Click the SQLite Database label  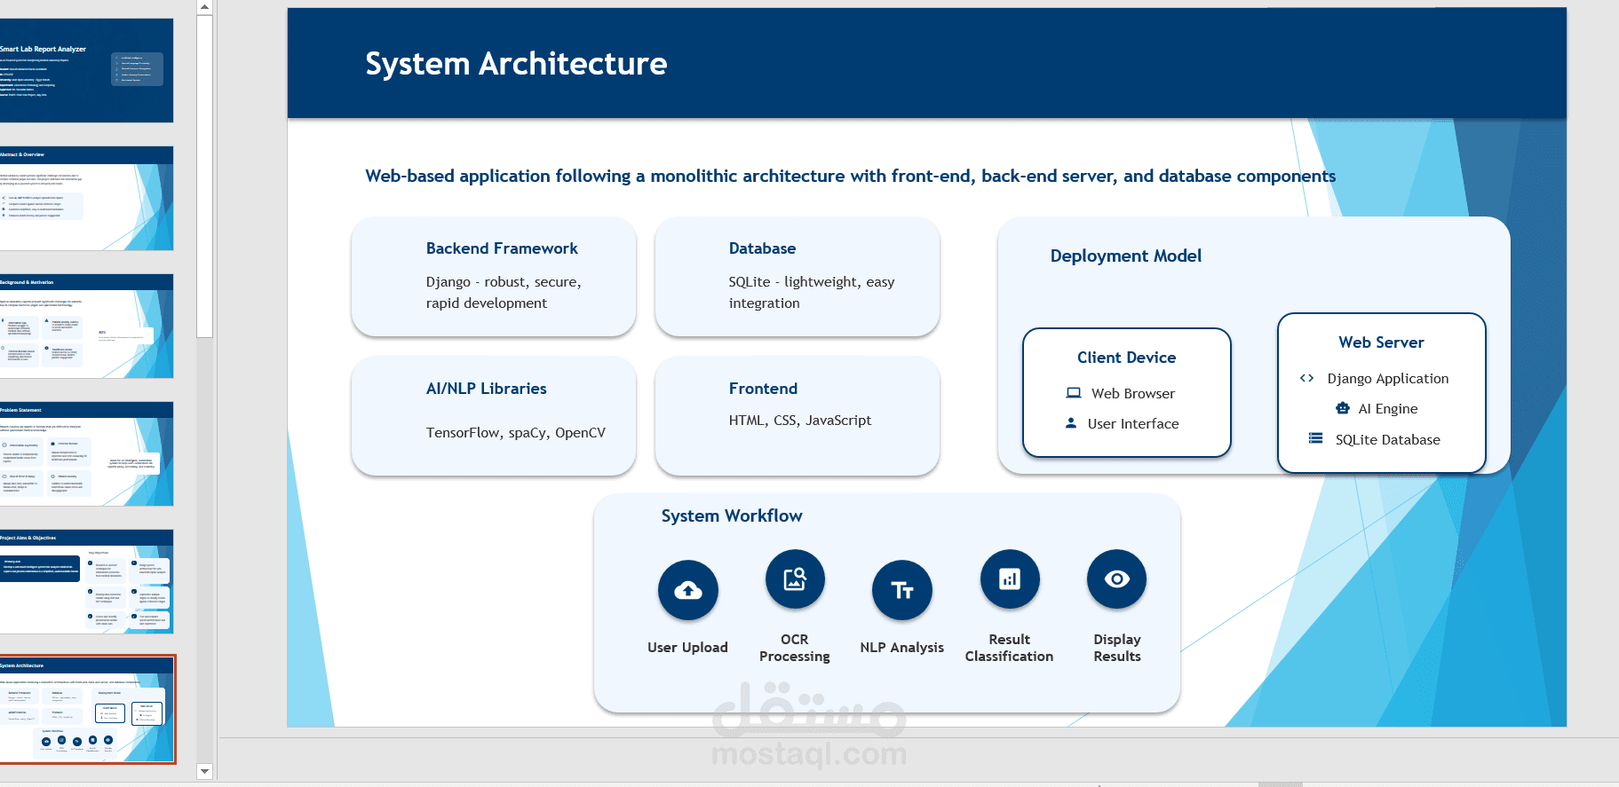tap(1388, 439)
